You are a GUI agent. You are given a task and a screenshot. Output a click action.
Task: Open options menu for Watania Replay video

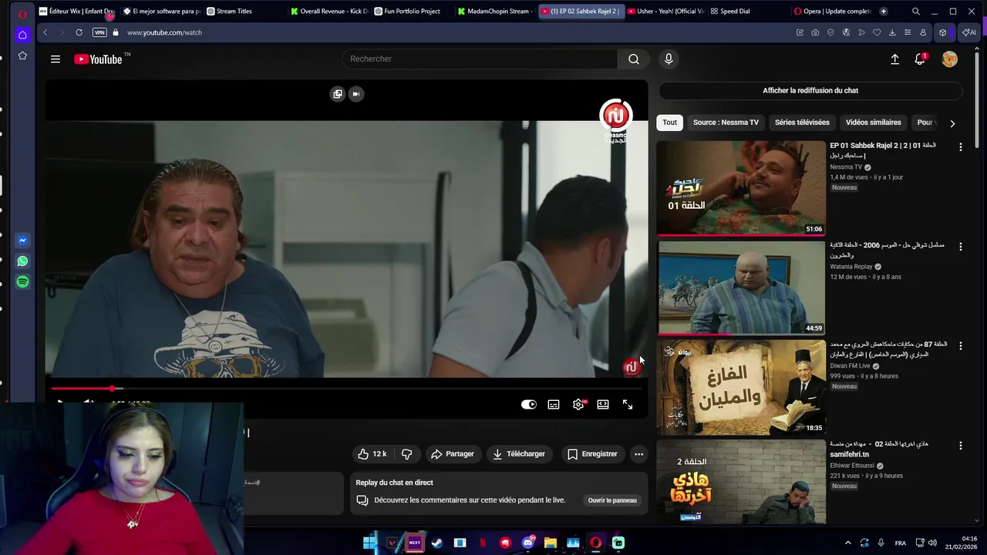click(x=960, y=247)
